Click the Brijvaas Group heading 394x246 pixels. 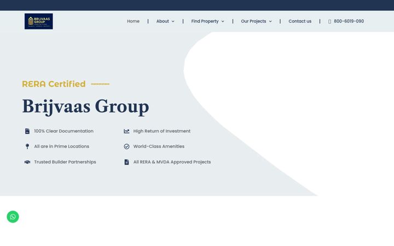click(x=86, y=107)
